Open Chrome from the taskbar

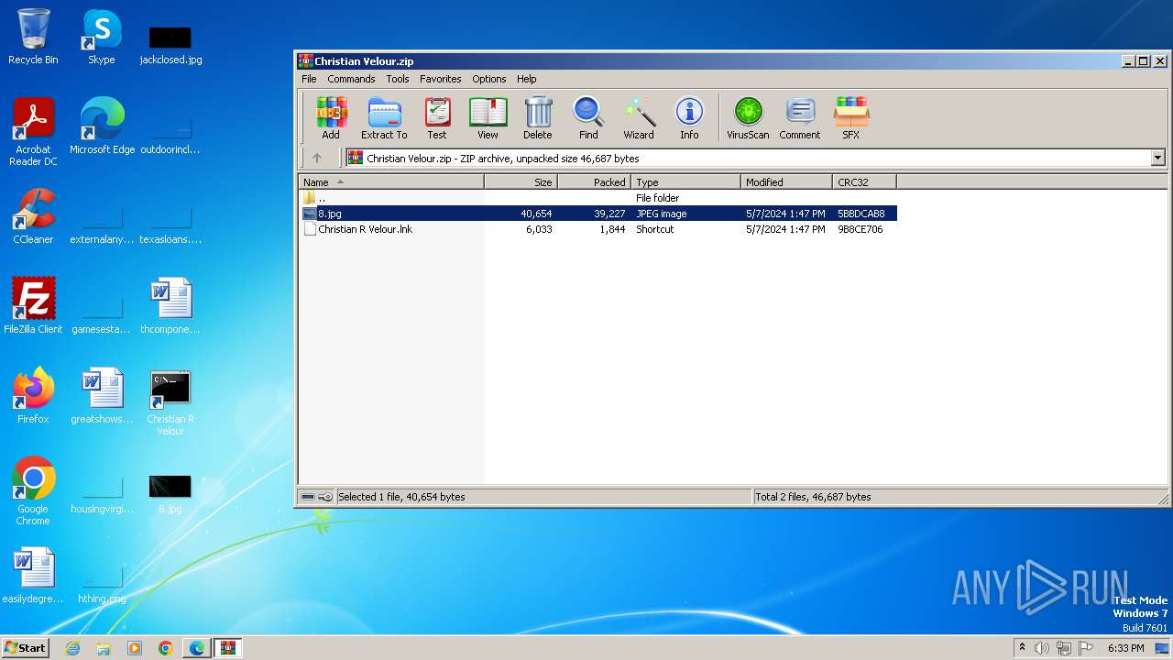[x=166, y=648]
